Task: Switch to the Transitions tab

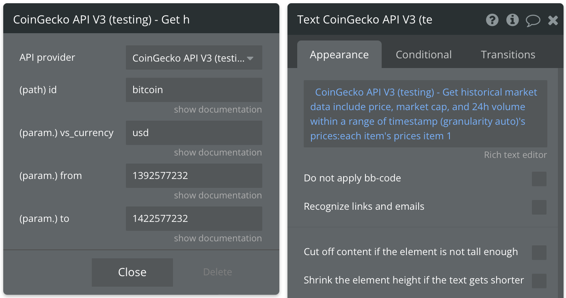Action: pos(508,55)
